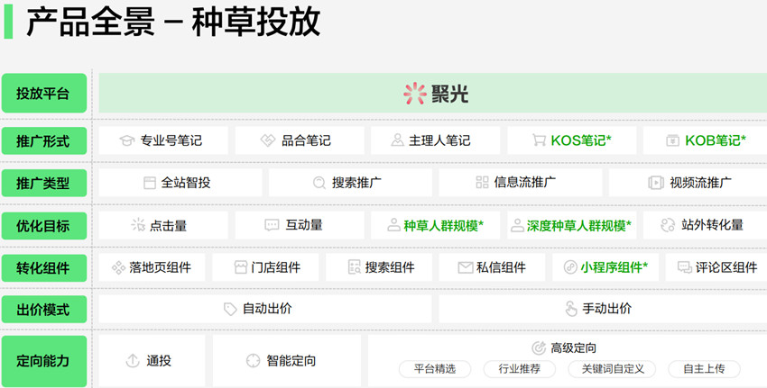Select the 定向能力 green row label

pos(44,361)
